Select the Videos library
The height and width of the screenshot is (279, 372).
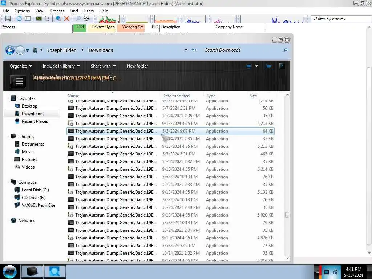(28, 167)
